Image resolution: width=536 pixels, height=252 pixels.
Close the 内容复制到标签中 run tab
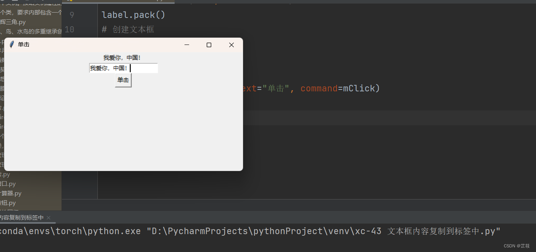tap(49, 218)
